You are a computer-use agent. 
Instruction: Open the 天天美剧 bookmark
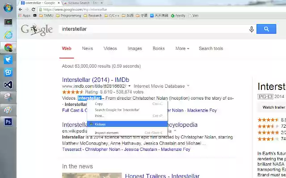(x=159, y=16)
